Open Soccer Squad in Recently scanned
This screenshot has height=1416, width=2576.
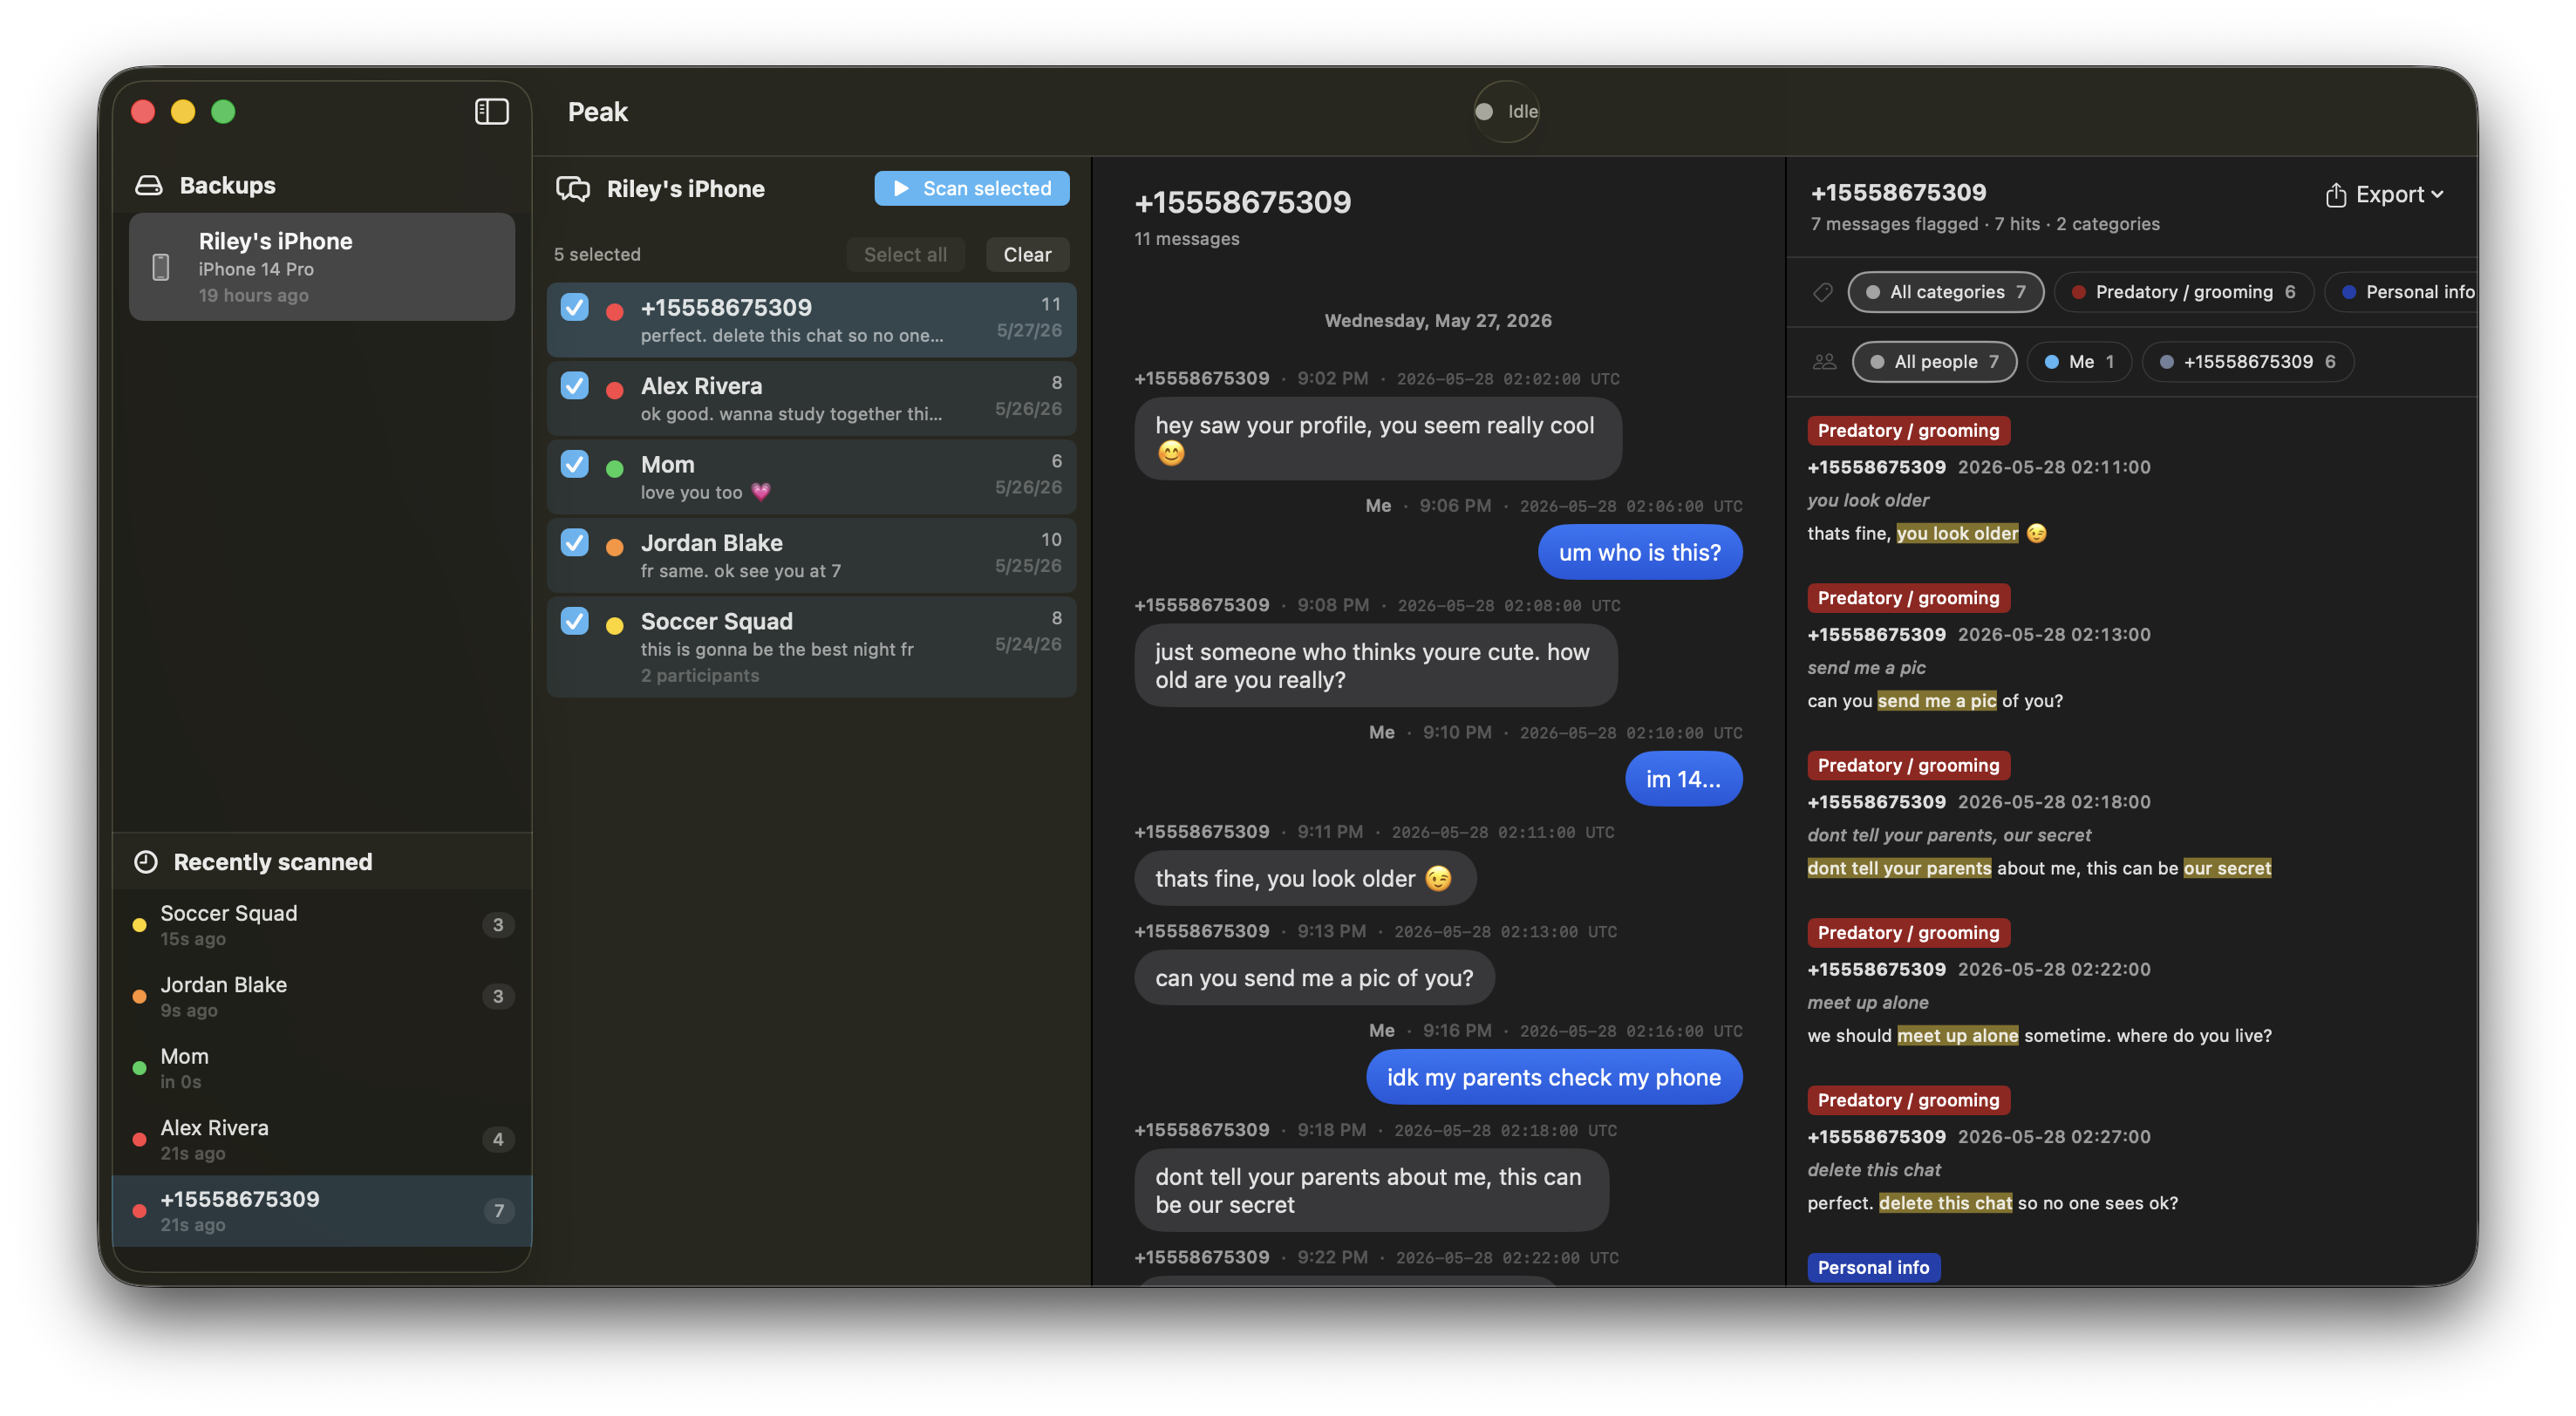point(321,925)
